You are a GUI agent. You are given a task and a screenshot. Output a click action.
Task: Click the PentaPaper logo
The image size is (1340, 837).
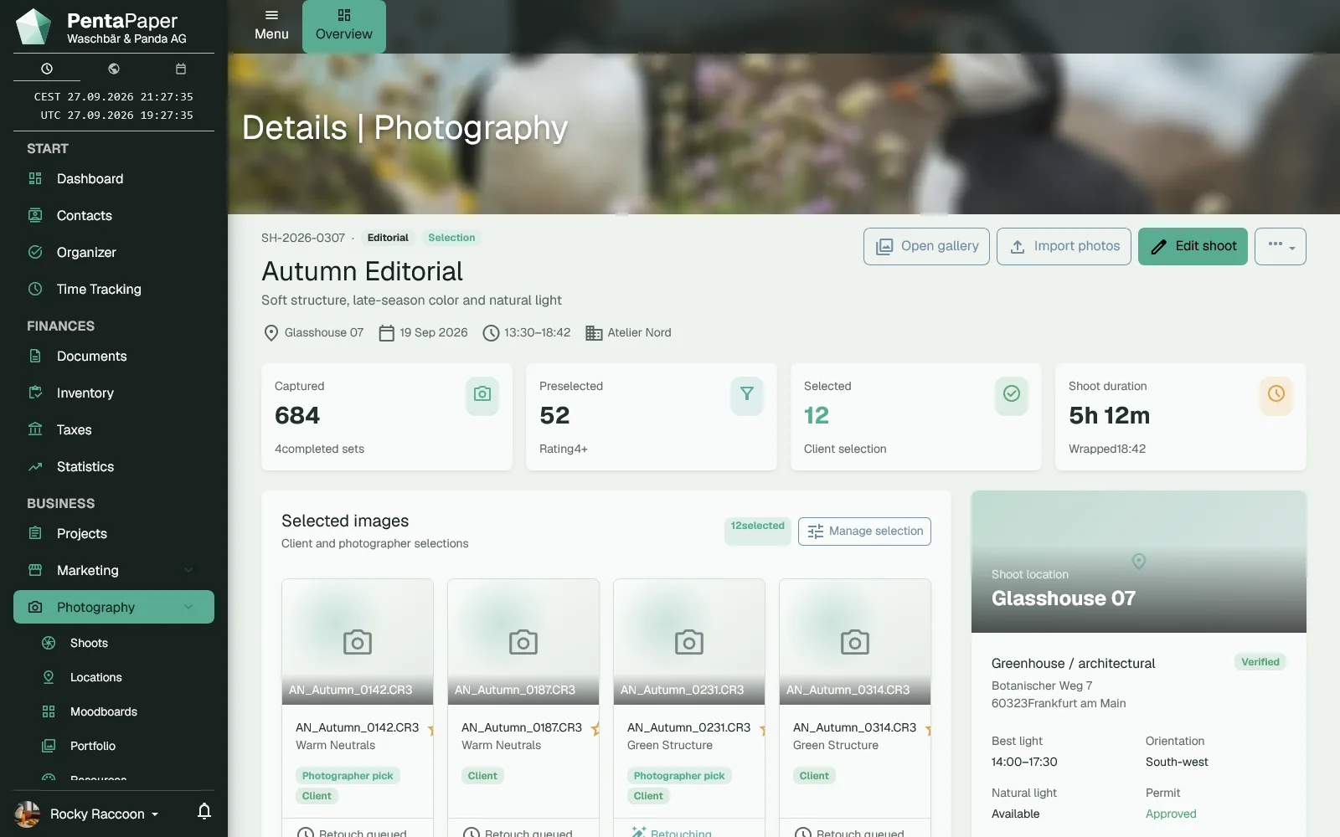(33, 27)
